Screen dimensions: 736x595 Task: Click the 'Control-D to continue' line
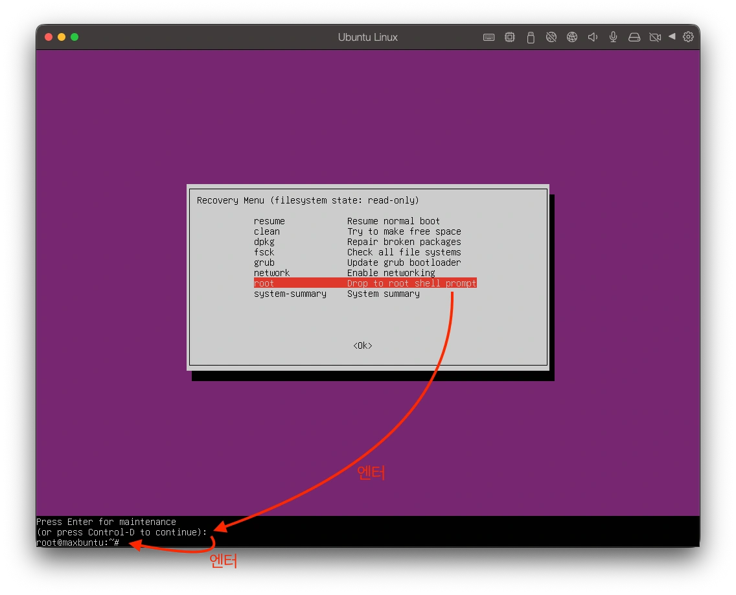[122, 532]
